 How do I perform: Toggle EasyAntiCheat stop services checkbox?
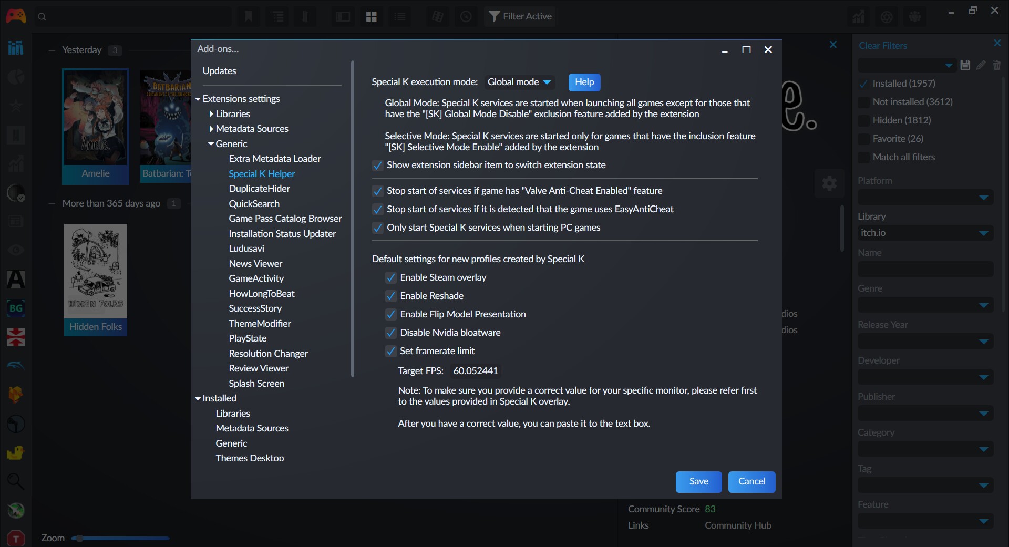click(x=377, y=210)
